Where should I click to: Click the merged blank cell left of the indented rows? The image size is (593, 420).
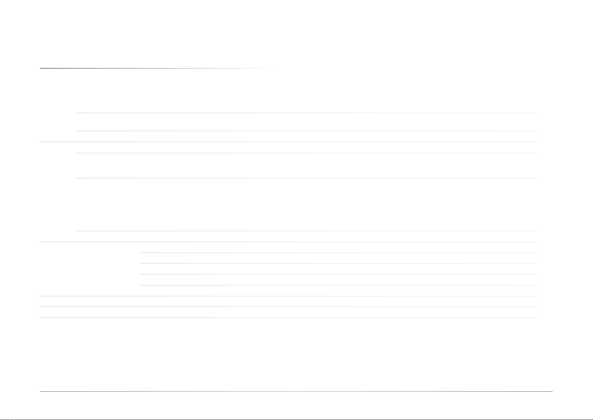click(89, 269)
